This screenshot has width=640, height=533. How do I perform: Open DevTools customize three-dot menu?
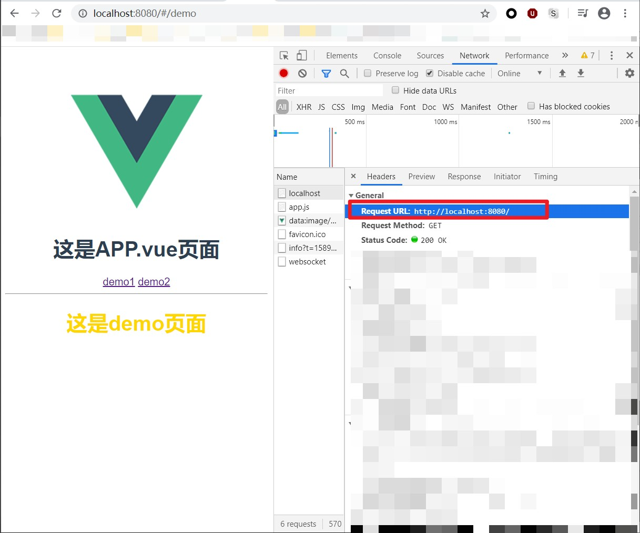tap(611, 56)
